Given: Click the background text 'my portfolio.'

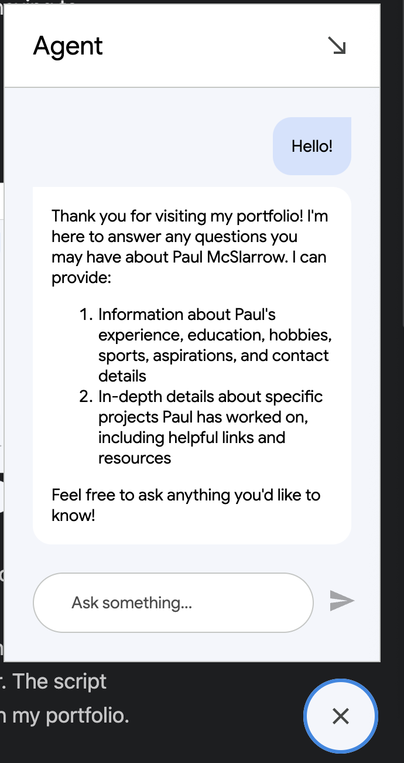Looking at the screenshot, I should (x=64, y=716).
